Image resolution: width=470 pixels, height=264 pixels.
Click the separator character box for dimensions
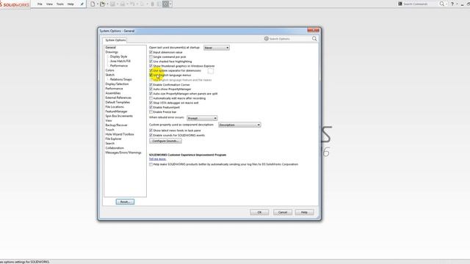(x=211, y=71)
